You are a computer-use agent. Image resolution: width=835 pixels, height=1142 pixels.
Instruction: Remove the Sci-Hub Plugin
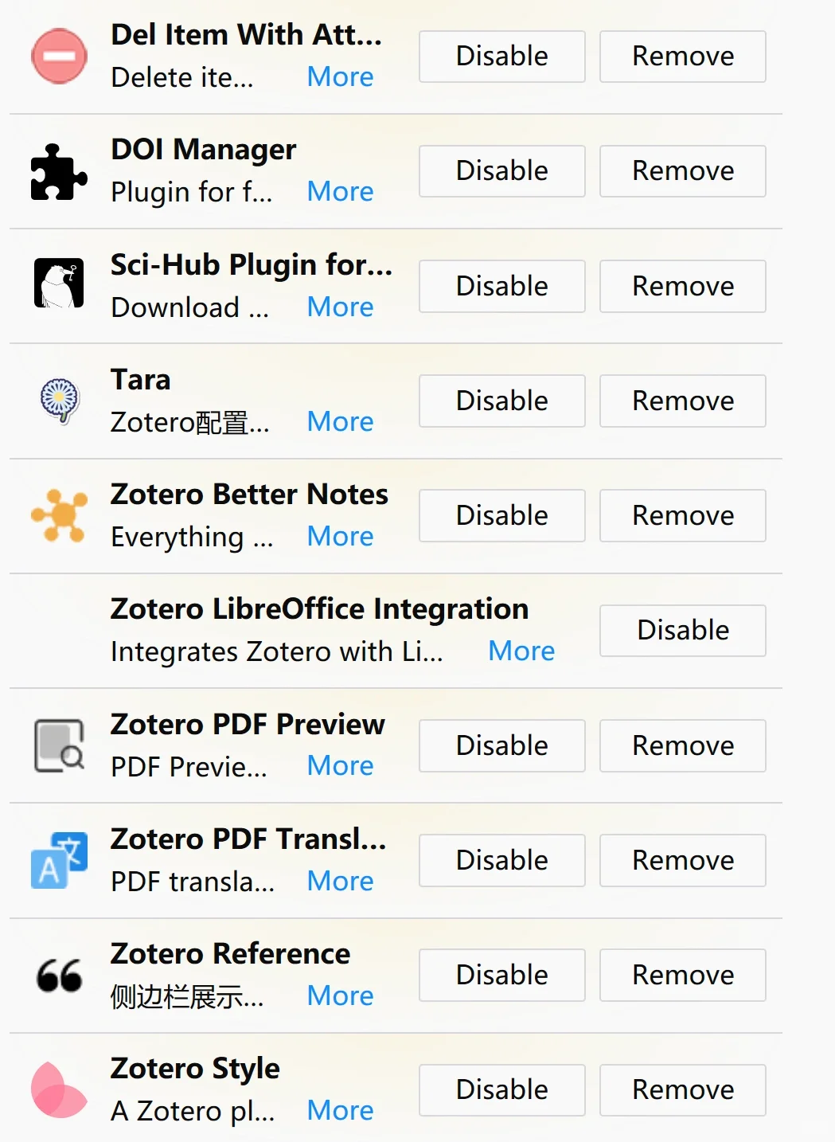tap(682, 286)
